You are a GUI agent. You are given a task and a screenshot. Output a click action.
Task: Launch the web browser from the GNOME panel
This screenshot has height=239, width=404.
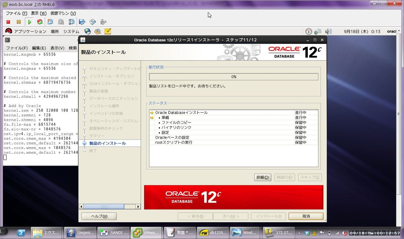87,31
